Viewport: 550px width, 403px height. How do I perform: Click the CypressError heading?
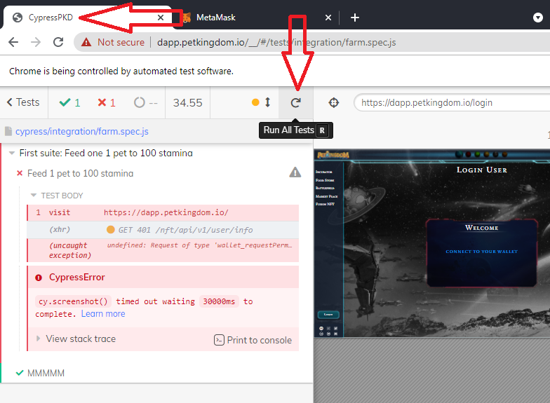(x=77, y=278)
